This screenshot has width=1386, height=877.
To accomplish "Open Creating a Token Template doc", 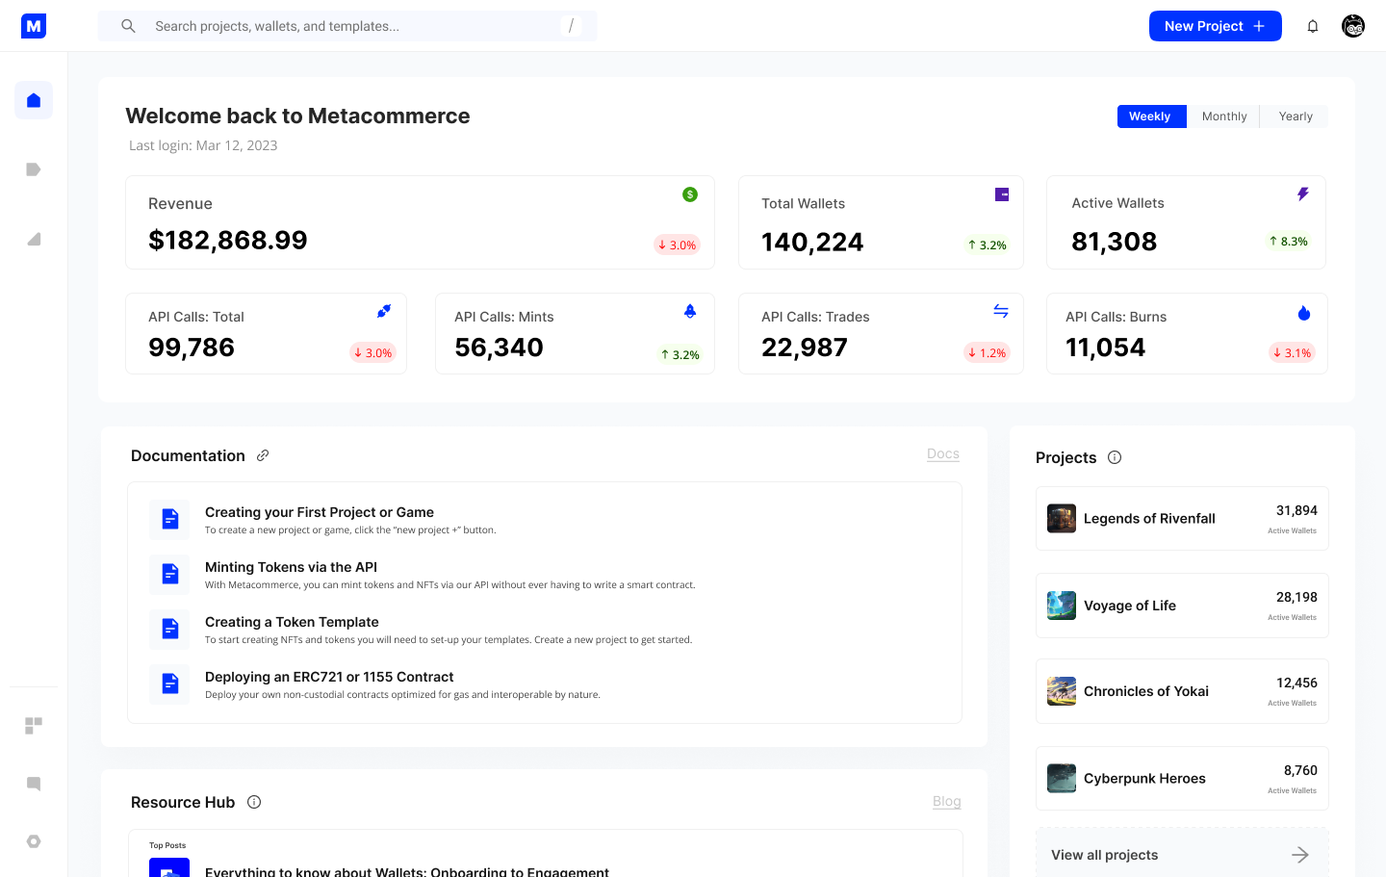I will pyautogui.click(x=292, y=622).
